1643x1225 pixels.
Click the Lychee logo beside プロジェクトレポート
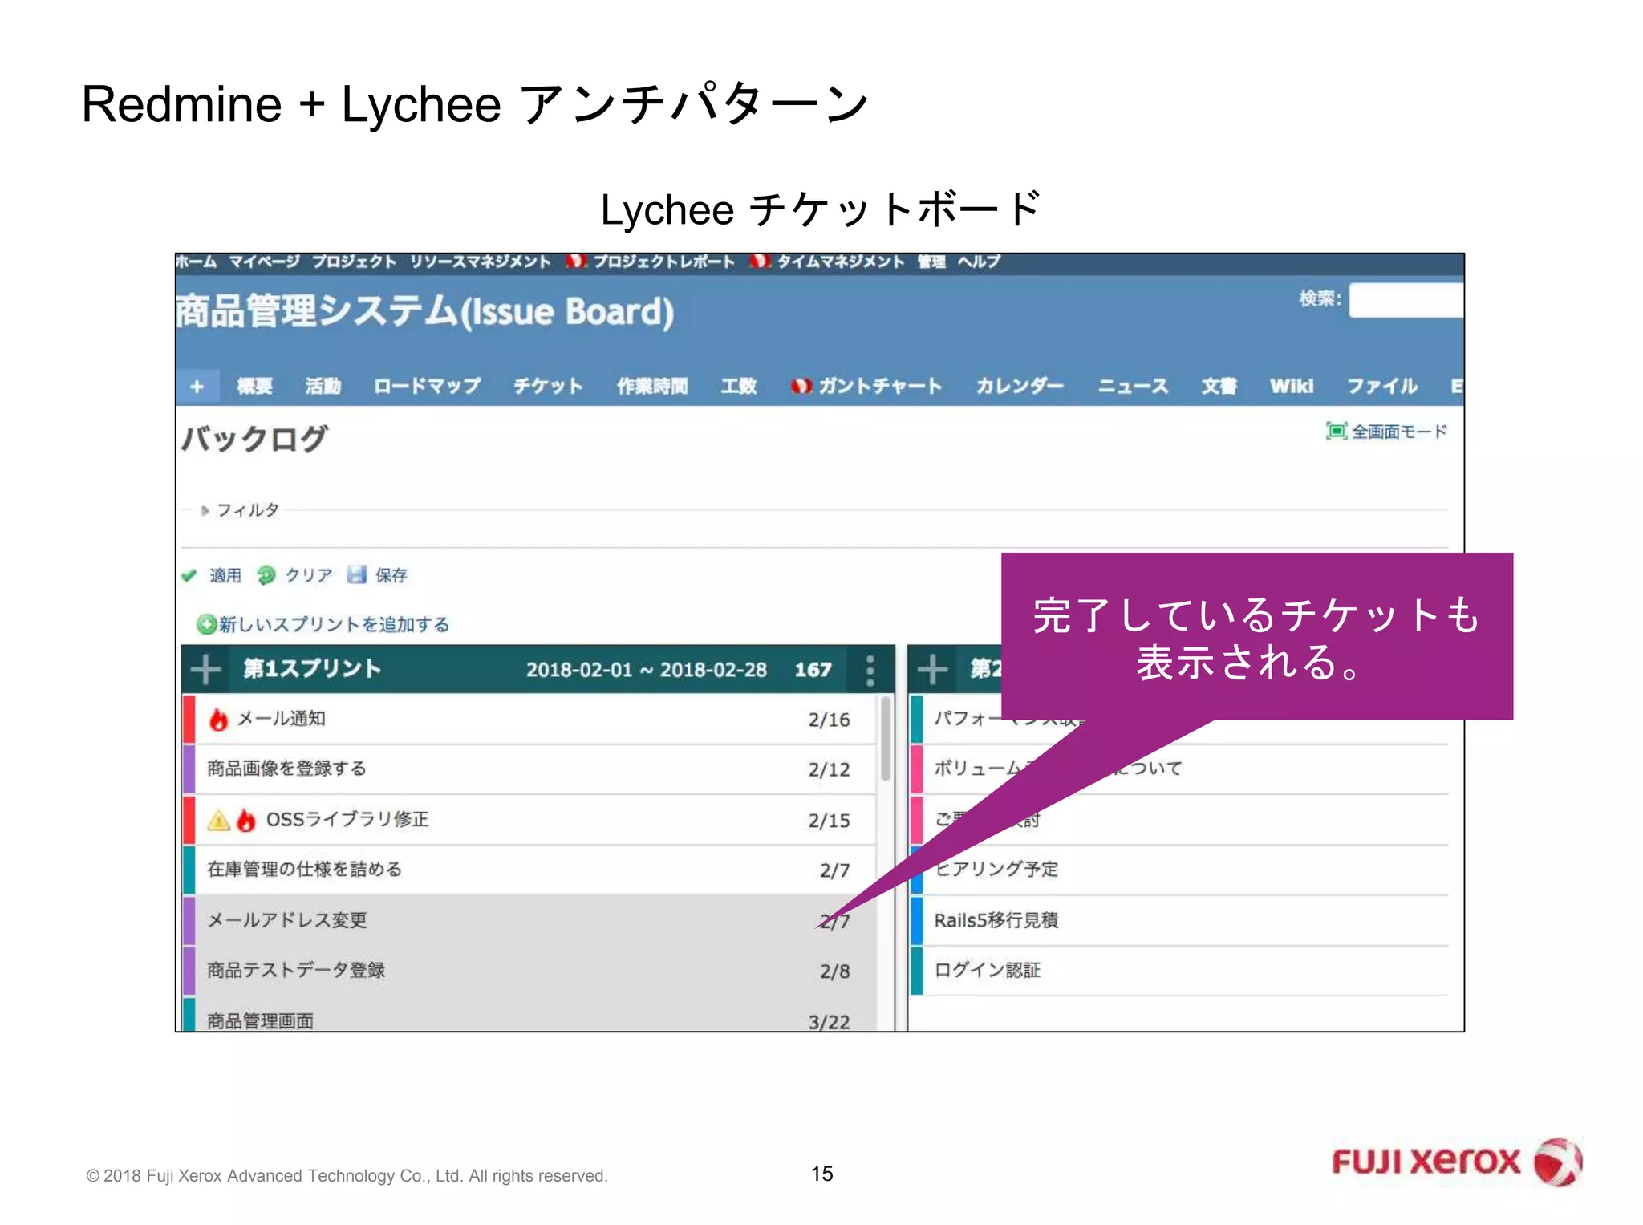tap(576, 262)
